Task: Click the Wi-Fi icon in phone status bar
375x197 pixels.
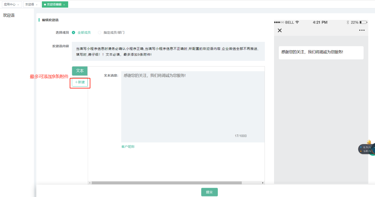Action: pyautogui.click(x=297, y=22)
